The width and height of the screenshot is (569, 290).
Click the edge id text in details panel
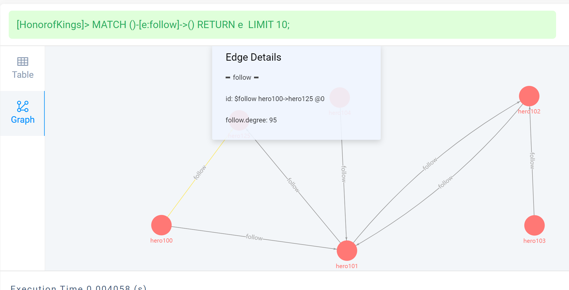pyautogui.click(x=275, y=99)
